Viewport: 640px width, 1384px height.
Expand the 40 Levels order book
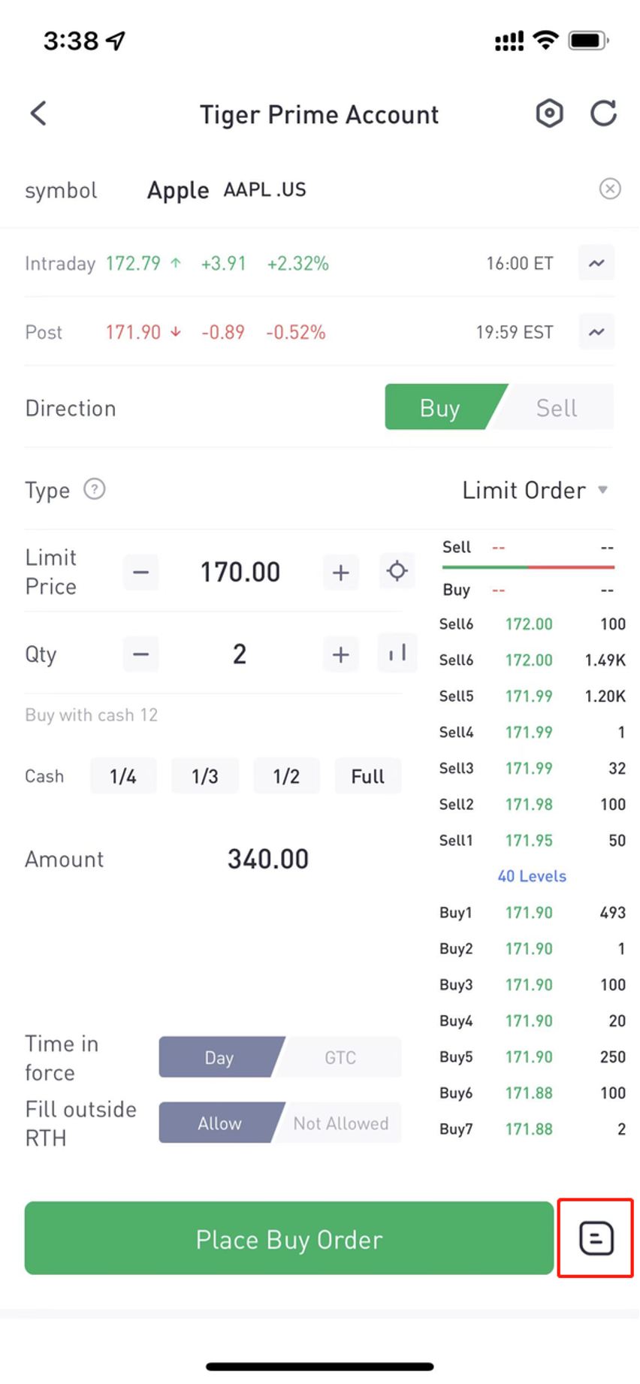pyautogui.click(x=532, y=876)
